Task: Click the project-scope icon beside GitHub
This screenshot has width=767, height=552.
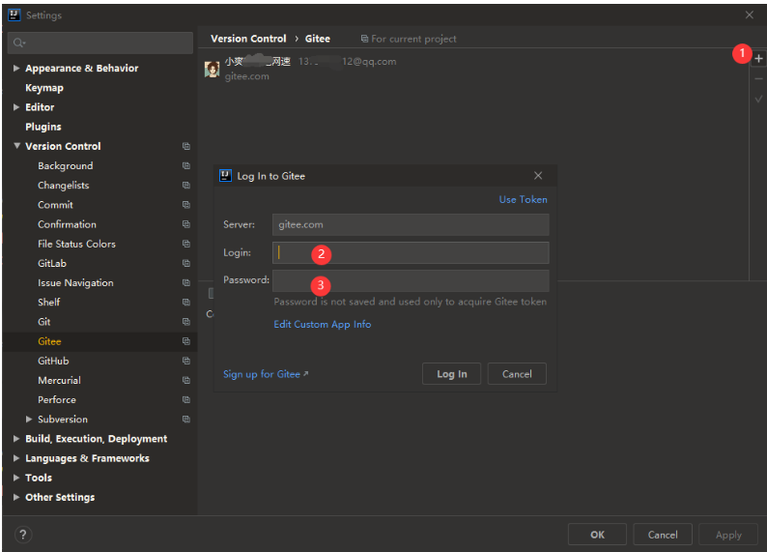Action: click(x=185, y=361)
